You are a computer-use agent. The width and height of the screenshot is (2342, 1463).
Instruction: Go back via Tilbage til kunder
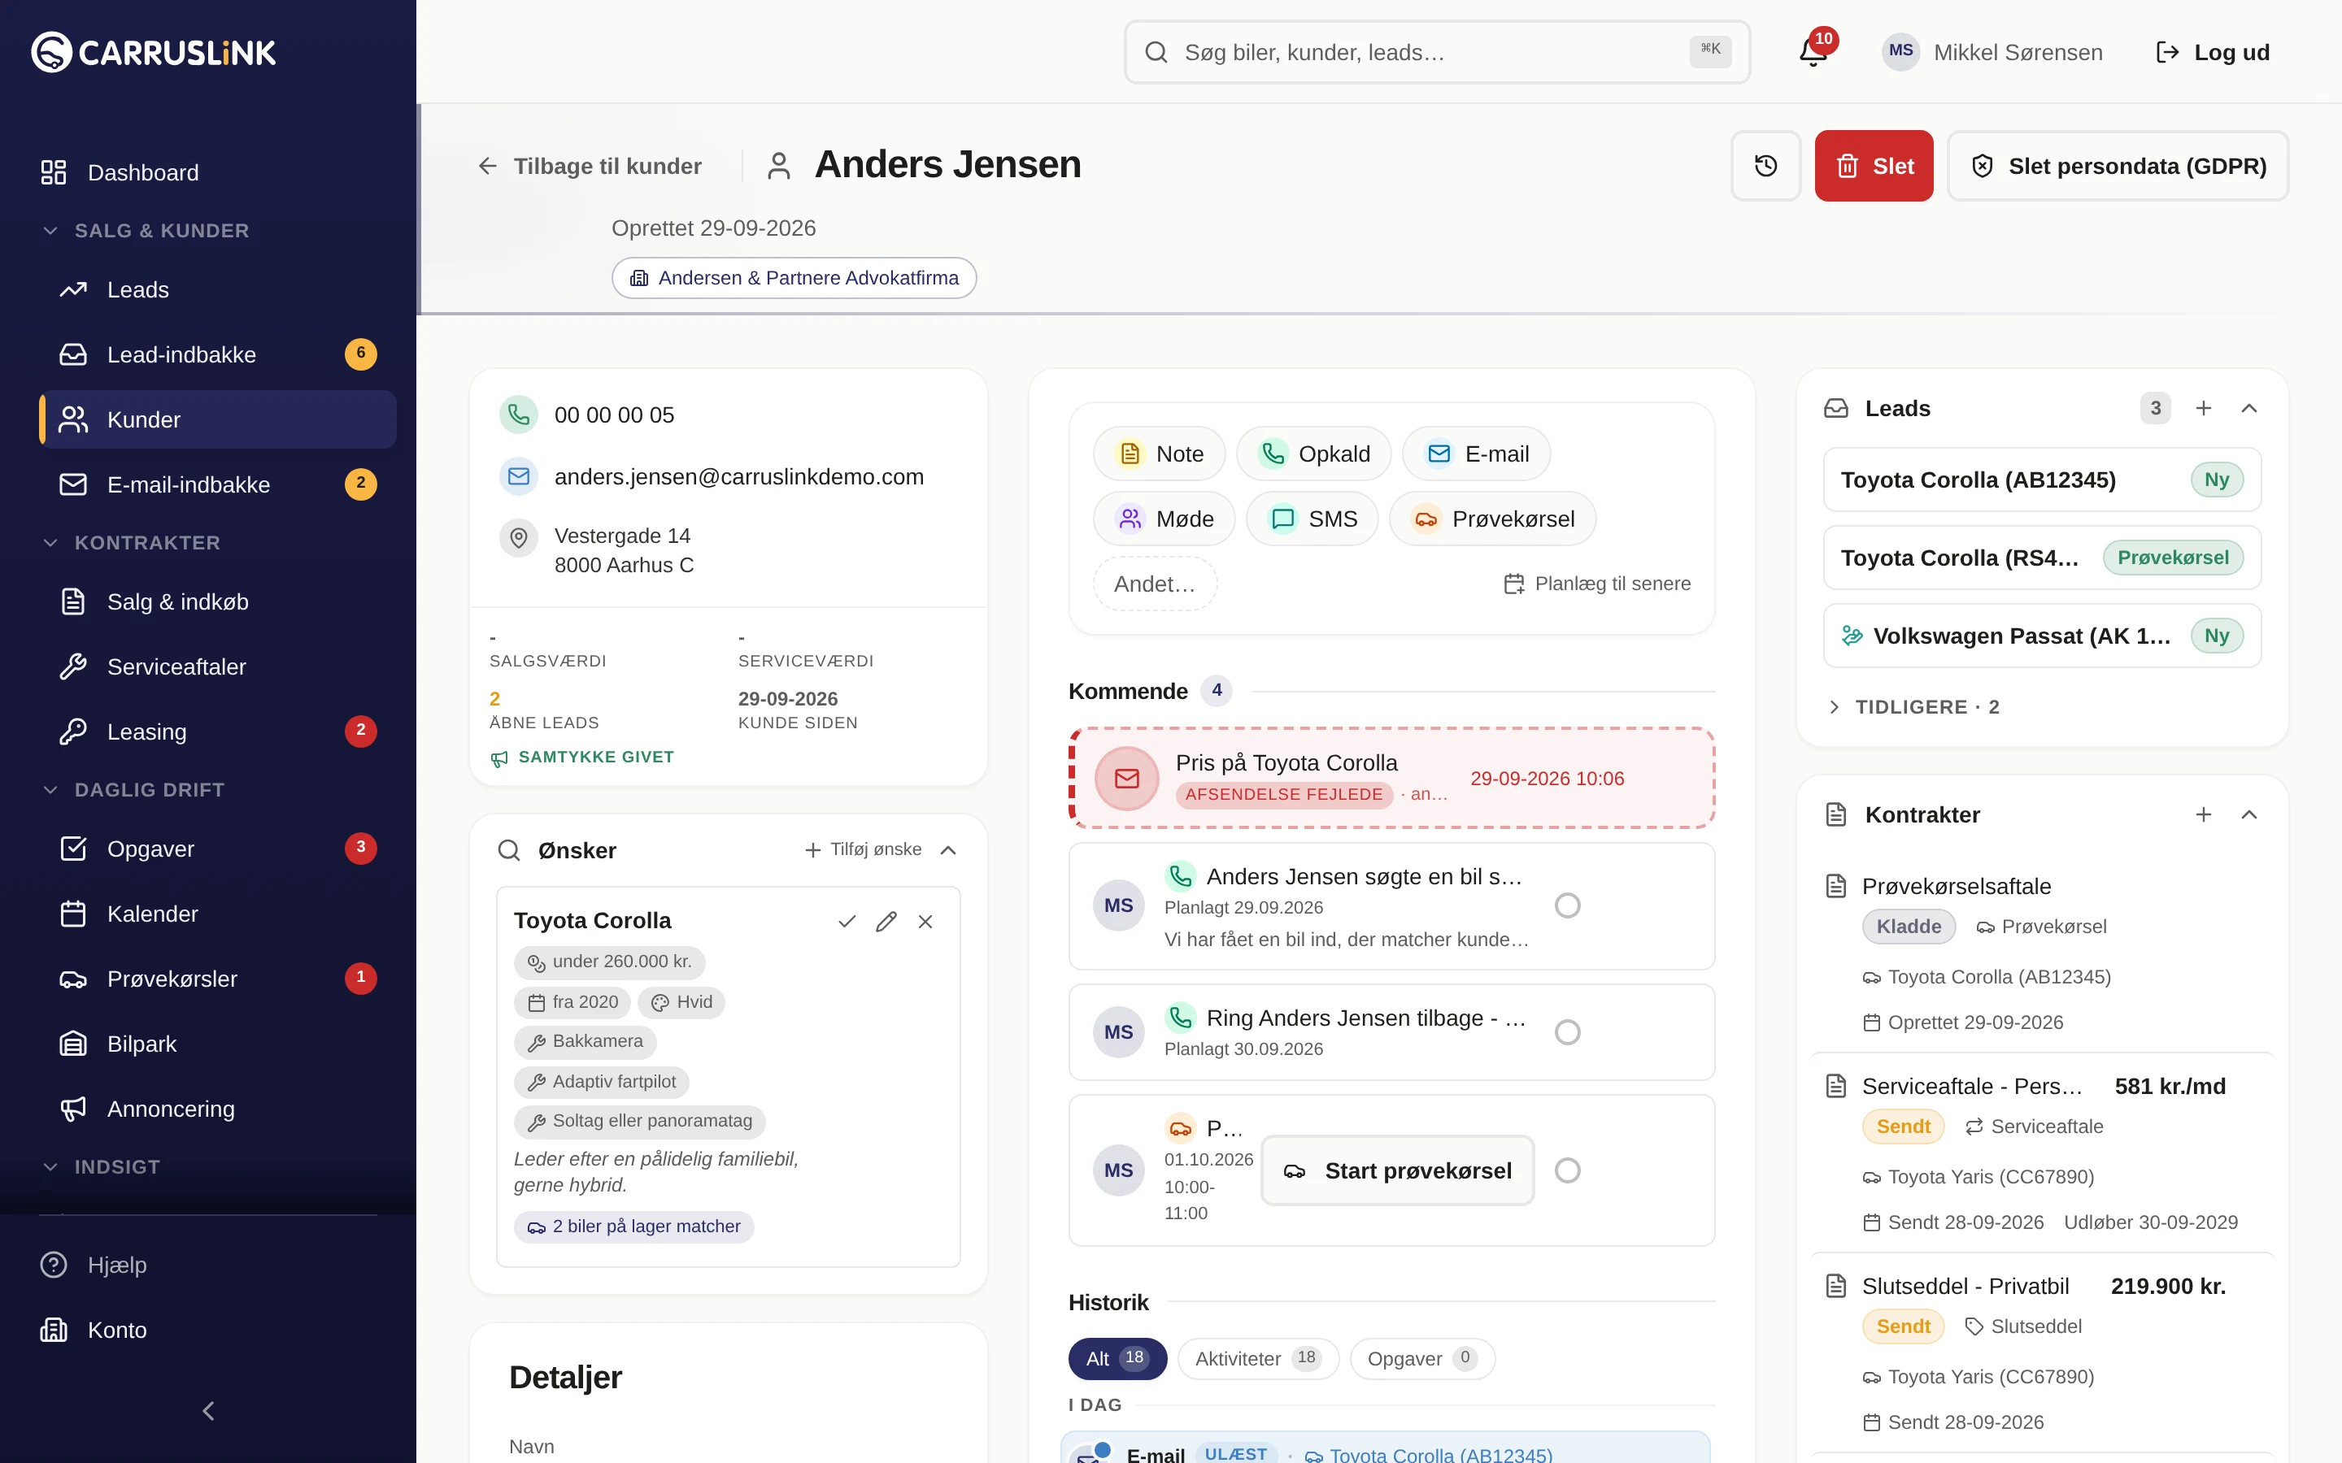click(x=590, y=166)
